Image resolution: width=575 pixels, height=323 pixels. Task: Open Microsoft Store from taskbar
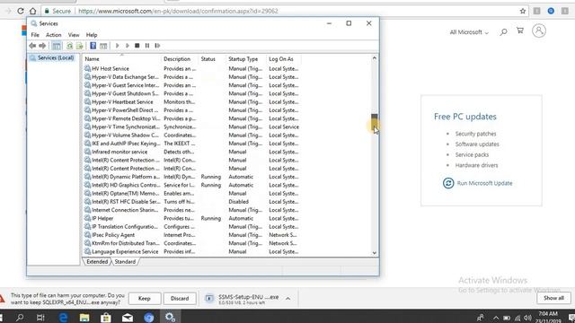[x=106, y=317]
